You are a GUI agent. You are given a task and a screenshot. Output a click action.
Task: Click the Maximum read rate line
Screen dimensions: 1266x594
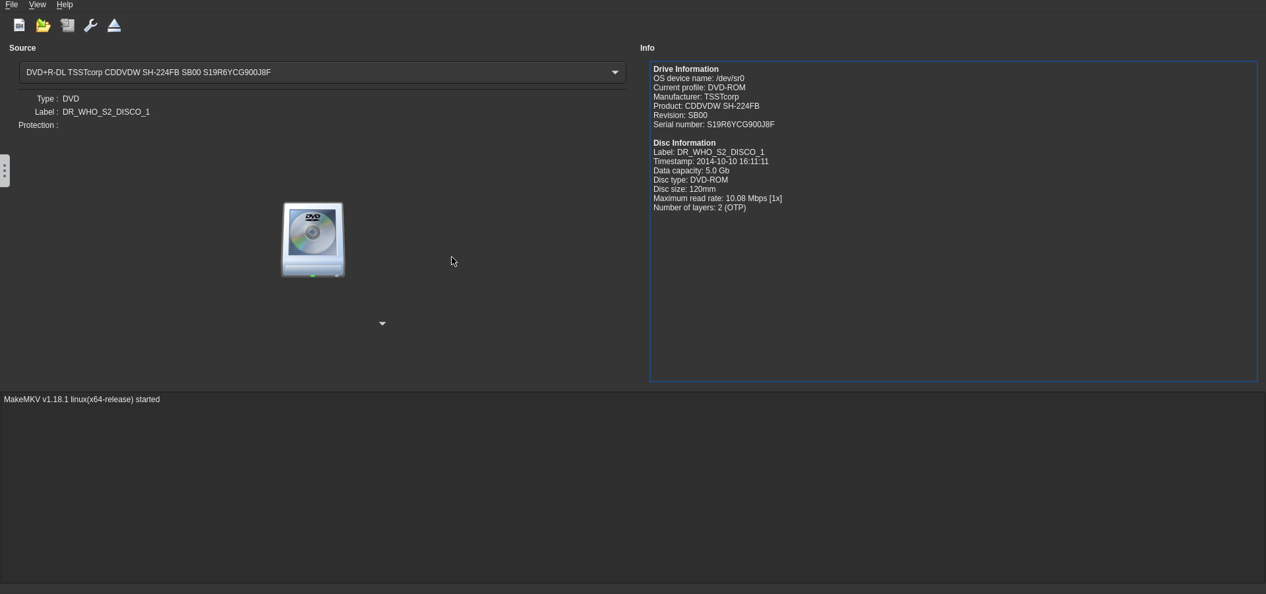point(717,198)
